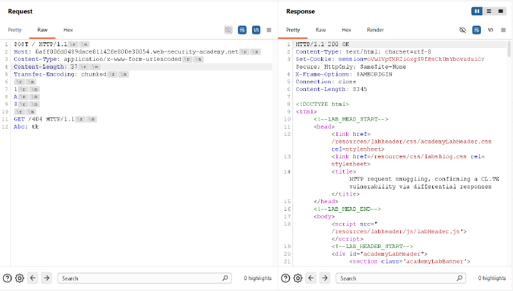Click the X-Frame-Options: SAMEORIGIN header
The width and height of the screenshot is (513, 291).
pos(344,74)
